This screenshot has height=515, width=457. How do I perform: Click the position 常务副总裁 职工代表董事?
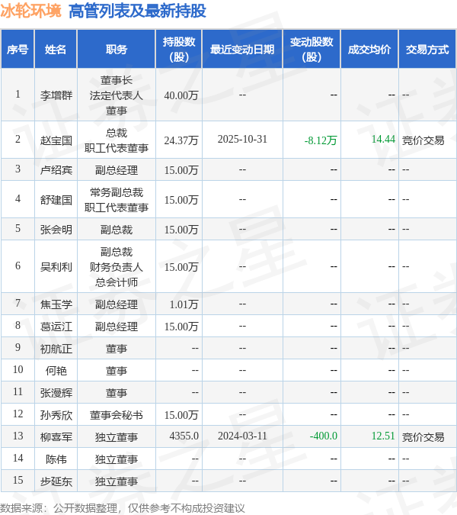pyautogui.click(x=117, y=200)
